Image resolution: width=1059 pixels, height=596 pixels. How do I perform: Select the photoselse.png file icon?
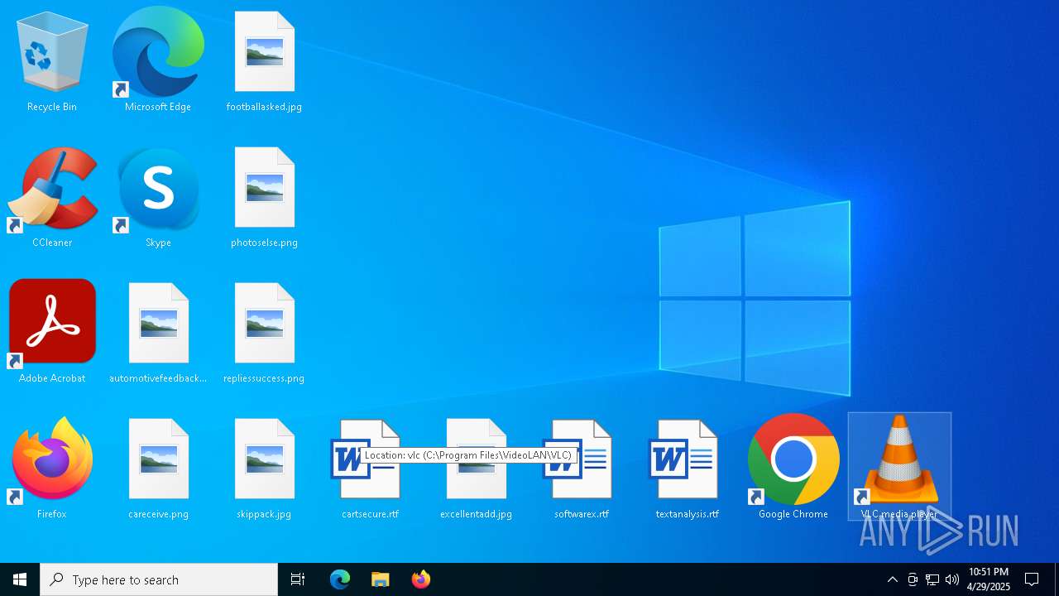(264, 198)
